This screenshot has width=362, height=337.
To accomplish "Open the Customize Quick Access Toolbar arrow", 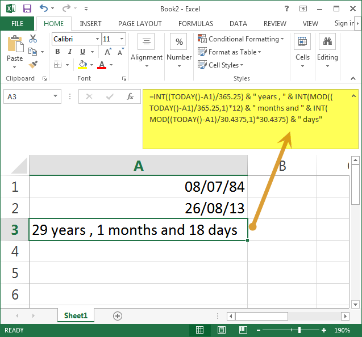I will tap(86, 9).
